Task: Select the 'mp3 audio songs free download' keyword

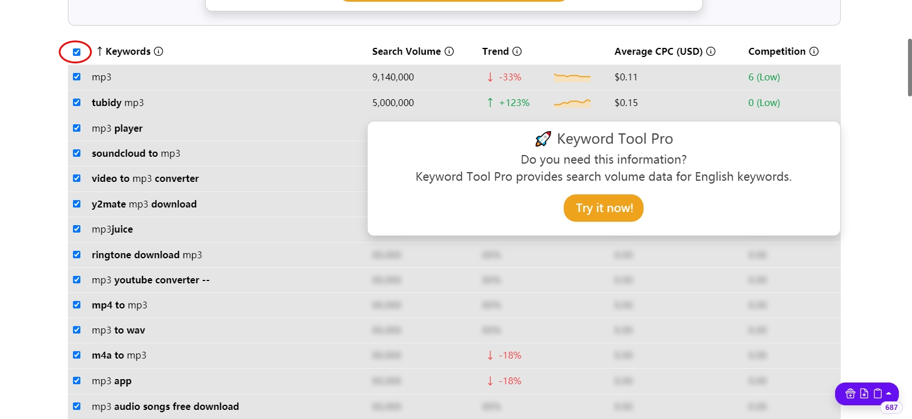Action: 165,406
